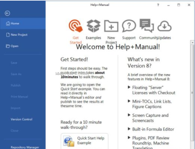Click the Updates cloud download icon

pos(164,26)
